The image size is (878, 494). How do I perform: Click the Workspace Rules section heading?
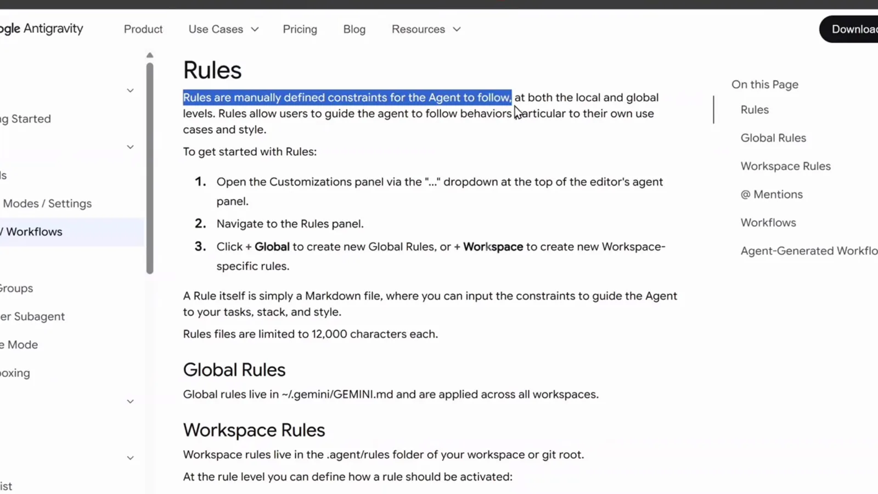tap(254, 430)
